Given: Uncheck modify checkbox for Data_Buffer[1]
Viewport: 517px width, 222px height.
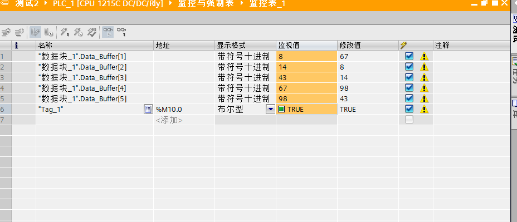Looking at the screenshot, I should [409, 56].
